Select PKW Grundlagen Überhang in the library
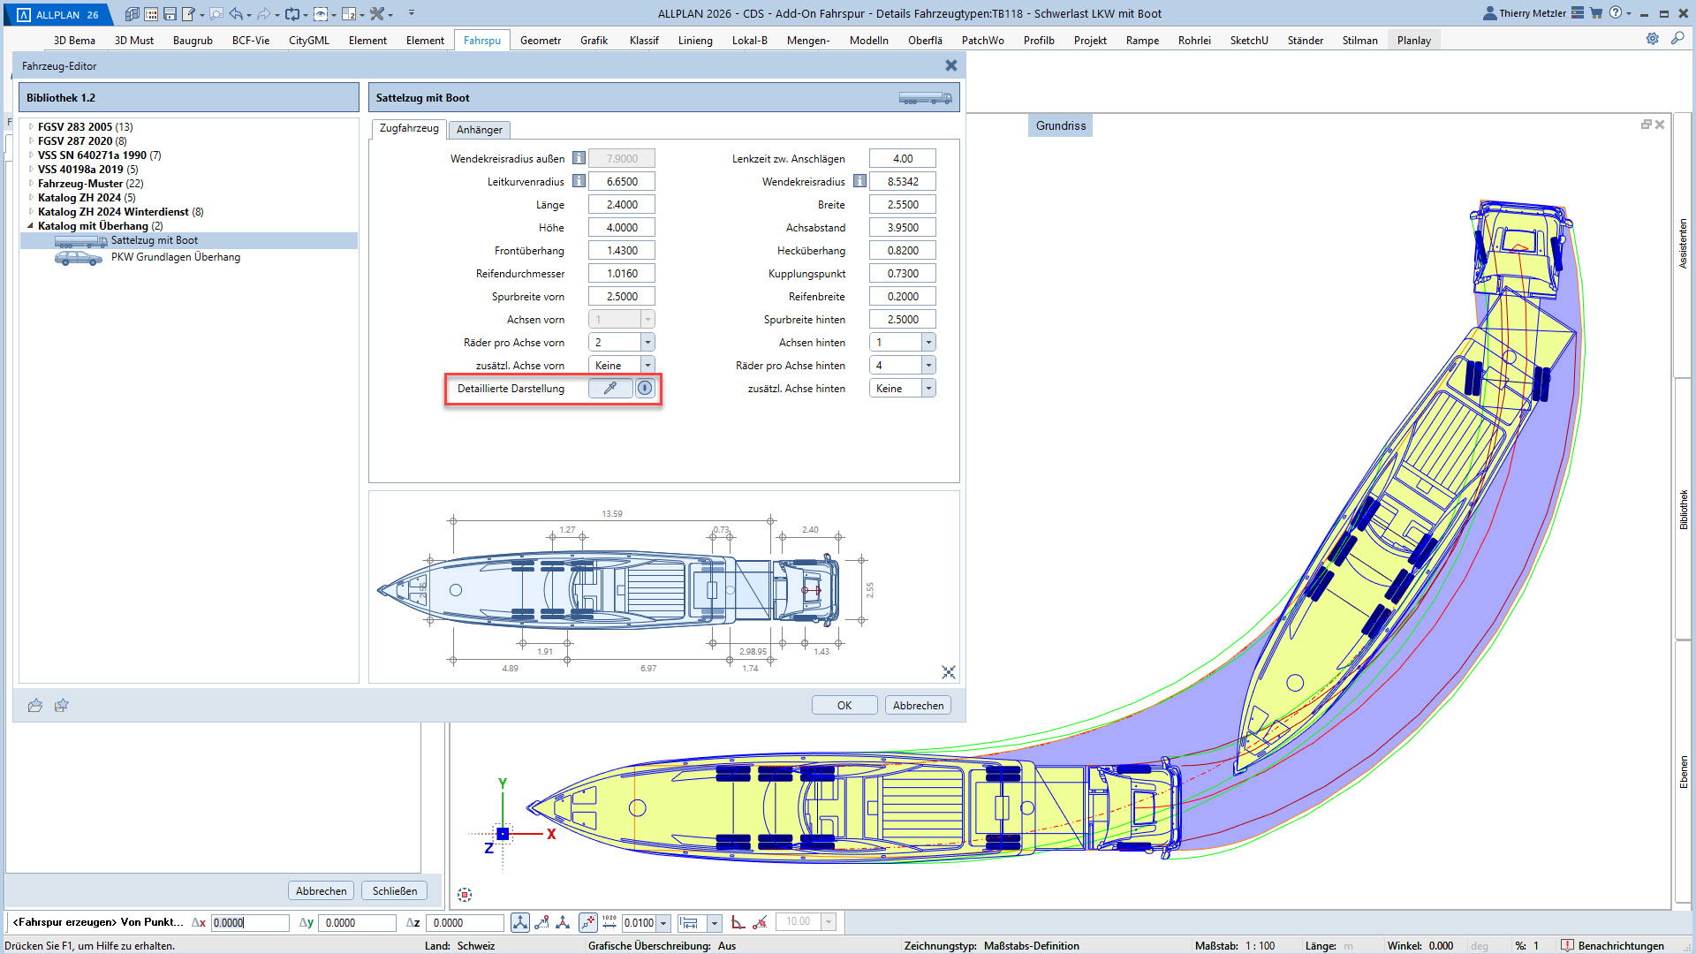 click(x=175, y=257)
